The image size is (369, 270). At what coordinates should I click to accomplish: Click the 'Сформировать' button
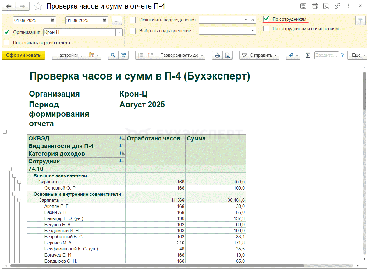pyautogui.click(x=23, y=55)
